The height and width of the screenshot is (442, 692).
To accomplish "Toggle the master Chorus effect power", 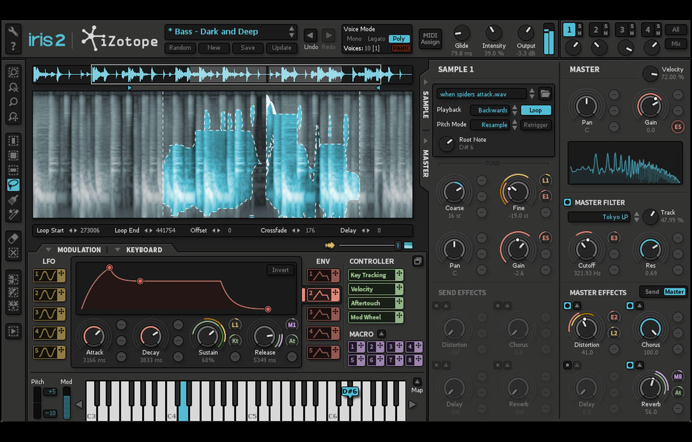I will click(630, 306).
